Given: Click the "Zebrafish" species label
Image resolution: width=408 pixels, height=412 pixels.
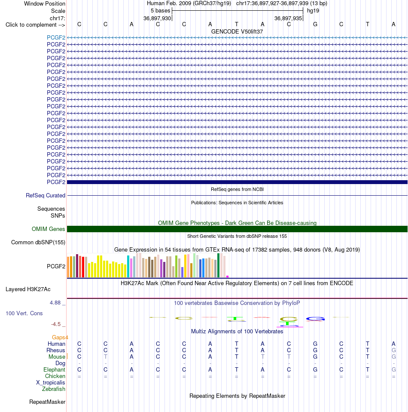Looking at the screenshot, I should [x=54, y=389].
